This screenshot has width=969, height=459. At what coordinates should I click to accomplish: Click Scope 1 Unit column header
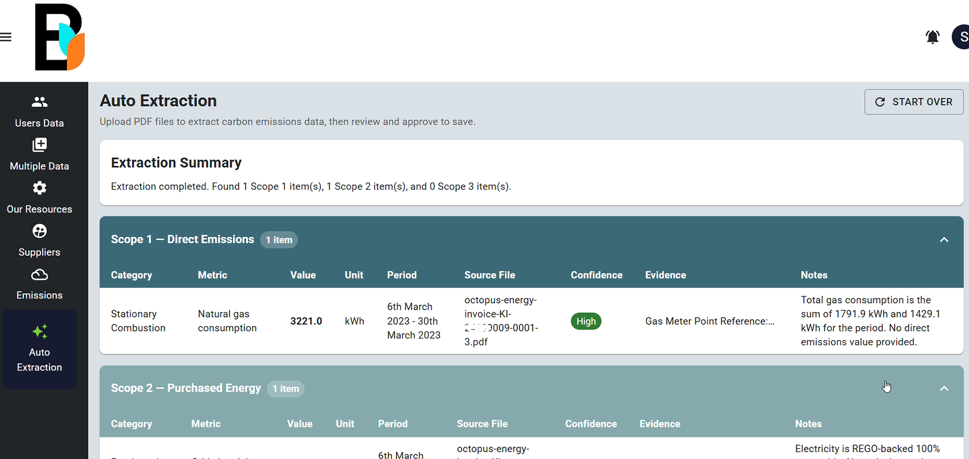tap(354, 275)
